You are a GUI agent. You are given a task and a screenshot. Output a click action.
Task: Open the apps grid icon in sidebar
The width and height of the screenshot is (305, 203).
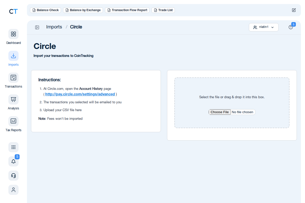tap(13, 147)
